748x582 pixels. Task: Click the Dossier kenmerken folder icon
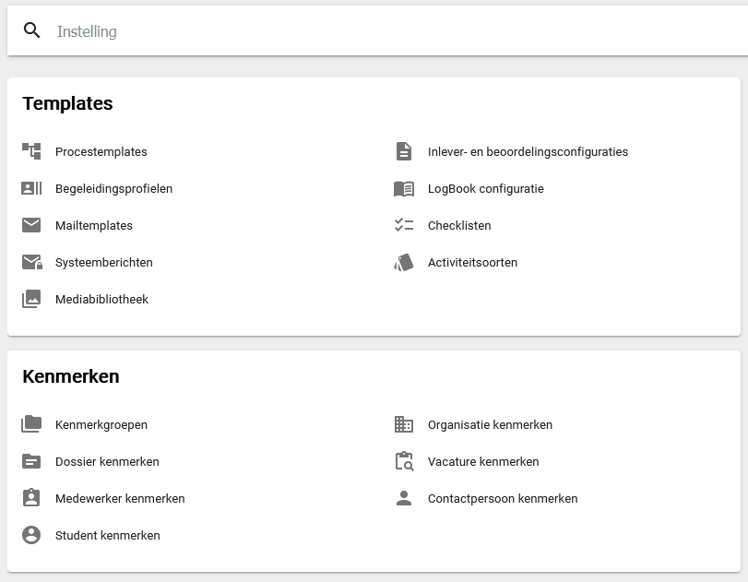[x=31, y=461]
